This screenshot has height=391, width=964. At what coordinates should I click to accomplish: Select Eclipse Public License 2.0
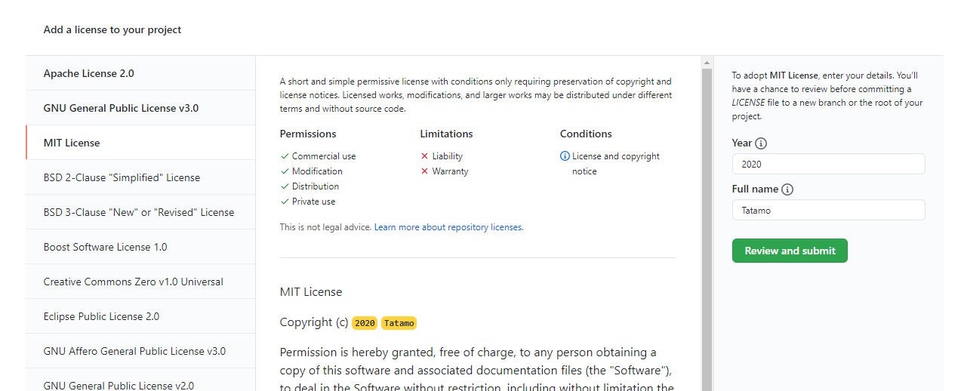pos(101,316)
